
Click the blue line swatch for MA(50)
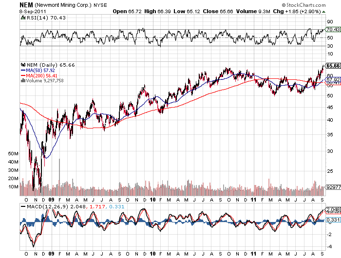tap(23, 71)
